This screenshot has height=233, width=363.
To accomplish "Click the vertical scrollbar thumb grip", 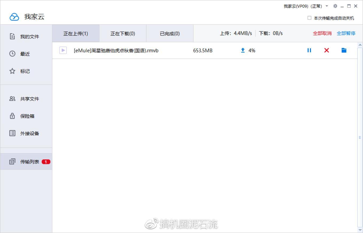I will [360, 137].
